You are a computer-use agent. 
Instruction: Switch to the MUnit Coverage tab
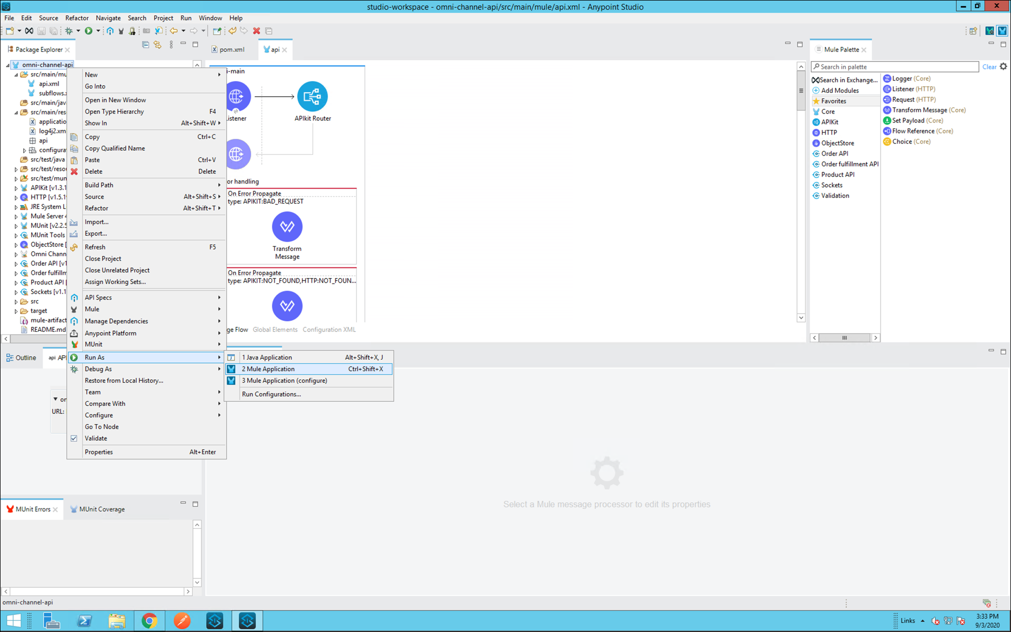97,509
